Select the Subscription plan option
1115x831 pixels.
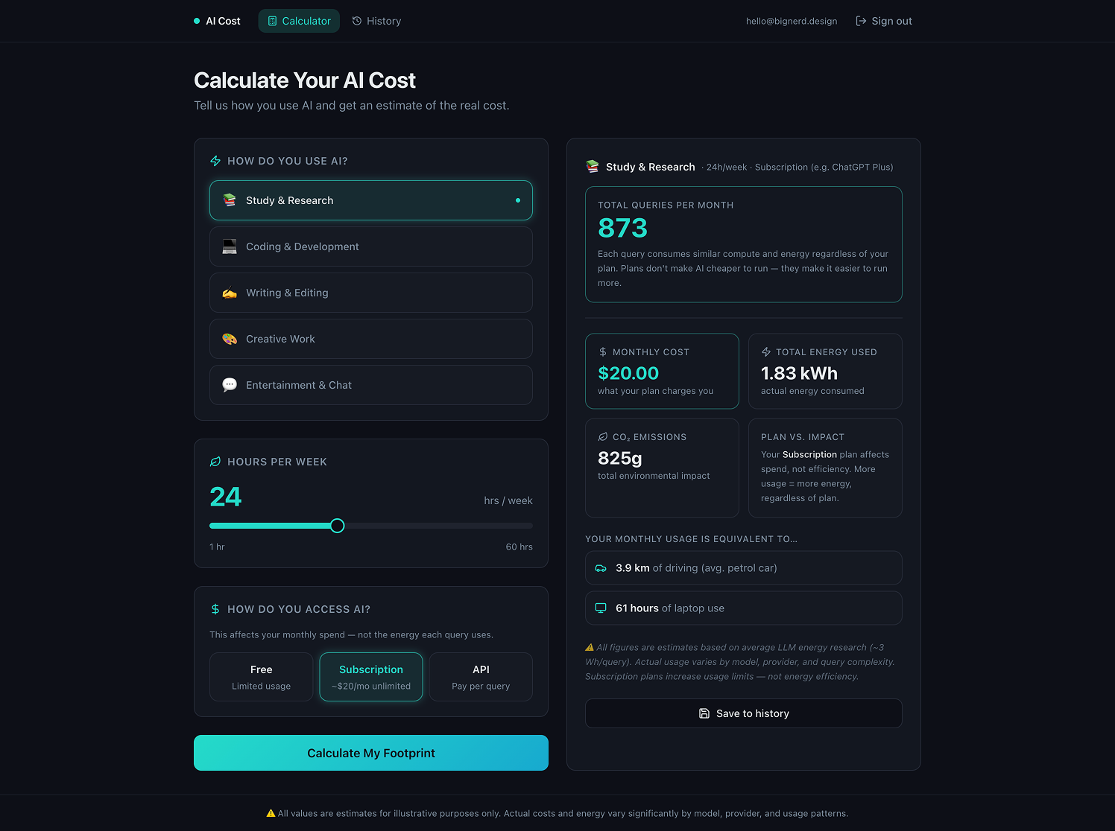[x=371, y=677]
